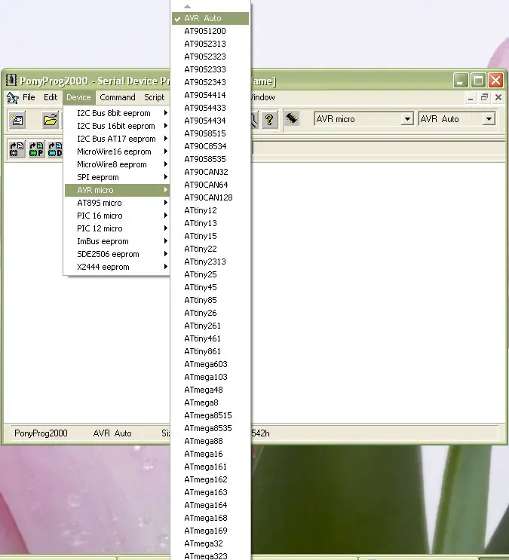Viewport: 509px width, 560px height.
Task: Click the yellow question mark Help icon
Action: [269, 119]
